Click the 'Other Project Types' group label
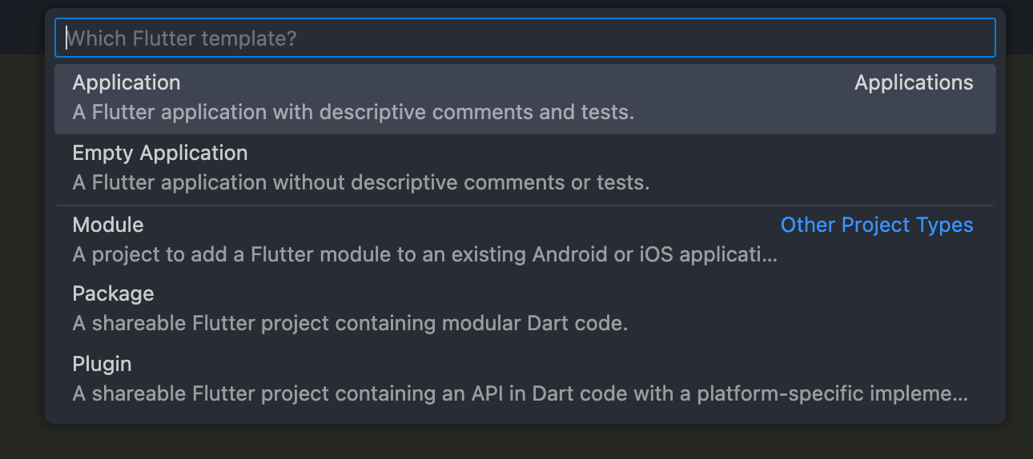 tap(877, 226)
